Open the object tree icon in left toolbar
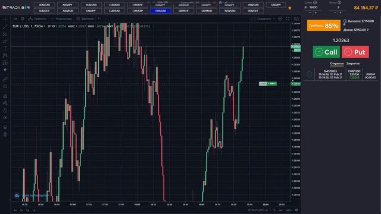The image size is (381, 214). (x=5, y=127)
